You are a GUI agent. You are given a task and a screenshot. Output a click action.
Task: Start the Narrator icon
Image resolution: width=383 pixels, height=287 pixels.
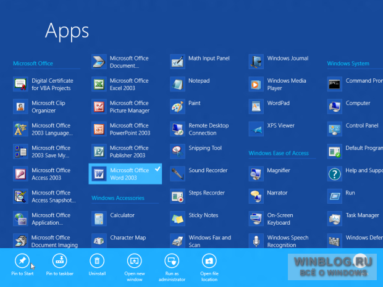(256, 196)
